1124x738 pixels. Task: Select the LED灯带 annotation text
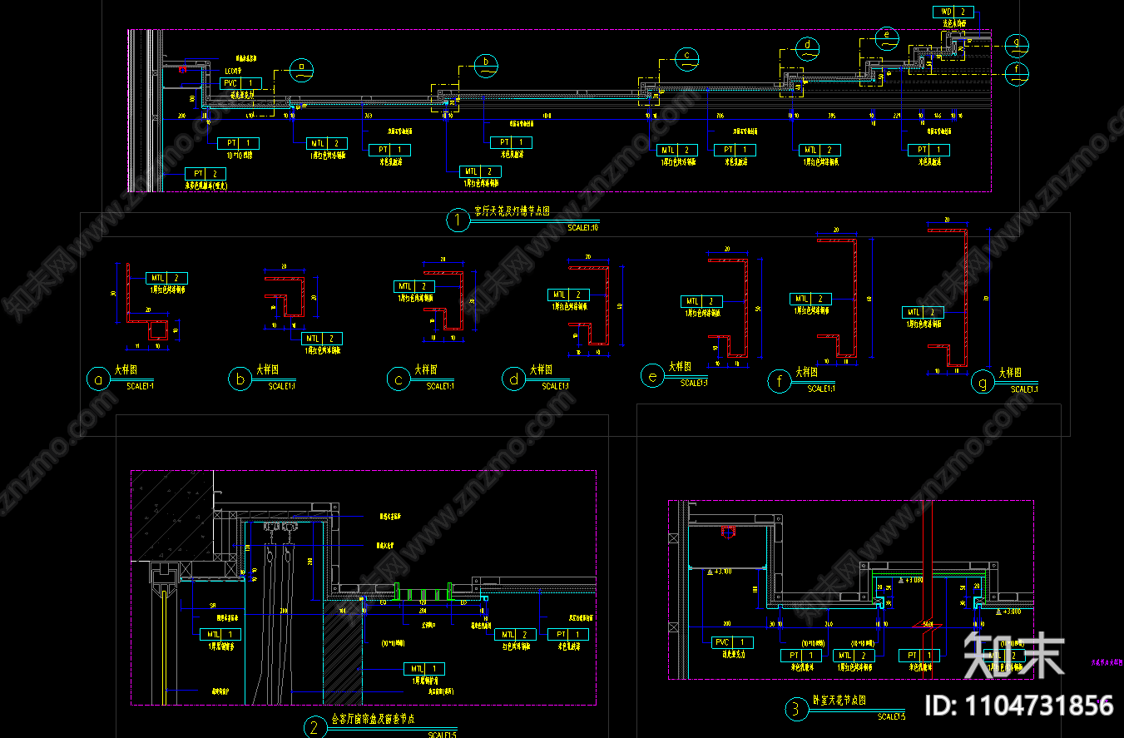coord(232,72)
